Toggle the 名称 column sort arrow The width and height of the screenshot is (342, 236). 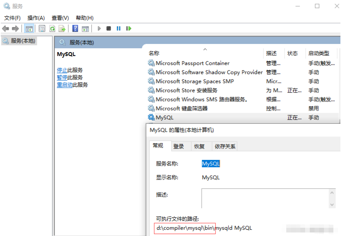click(205, 50)
